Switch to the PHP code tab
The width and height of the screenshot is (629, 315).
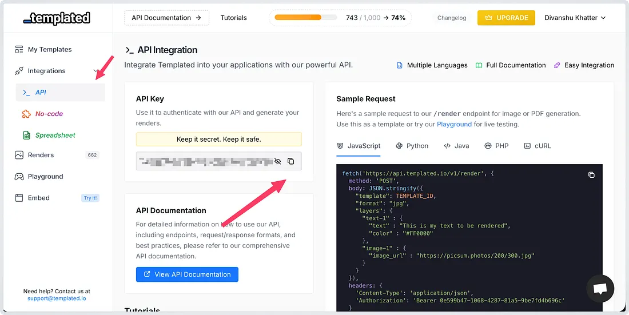coord(496,146)
